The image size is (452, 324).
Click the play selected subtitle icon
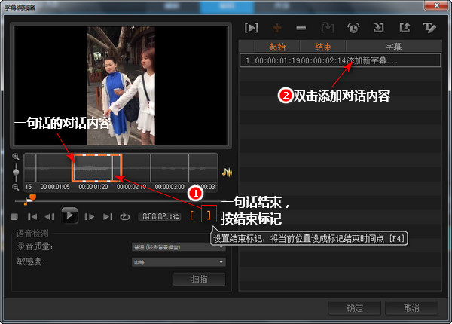pos(251,28)
